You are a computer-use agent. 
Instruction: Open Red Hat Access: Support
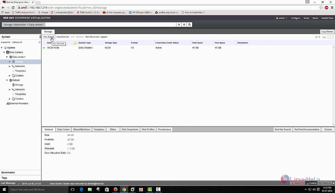click(96, 37)
